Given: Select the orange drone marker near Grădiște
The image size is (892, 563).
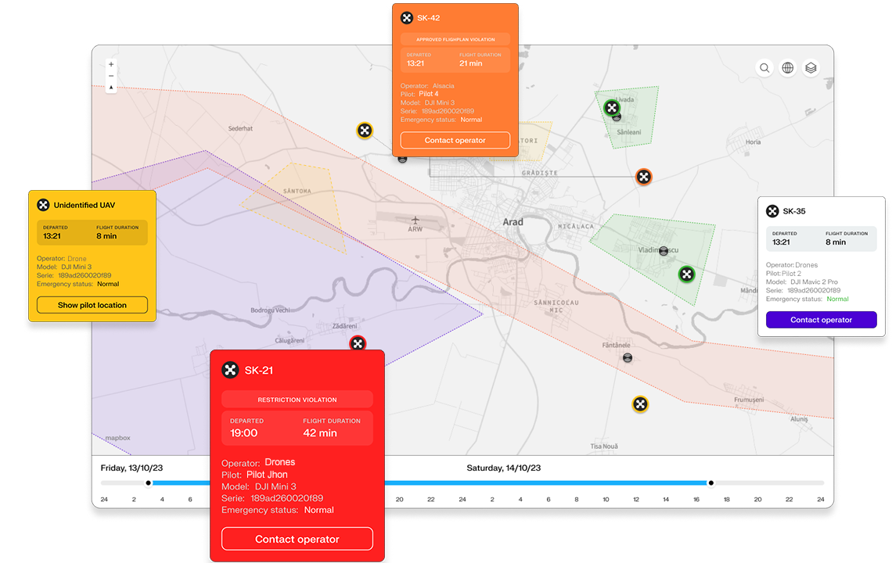Looking at the screenshot, I should [643, 177].
